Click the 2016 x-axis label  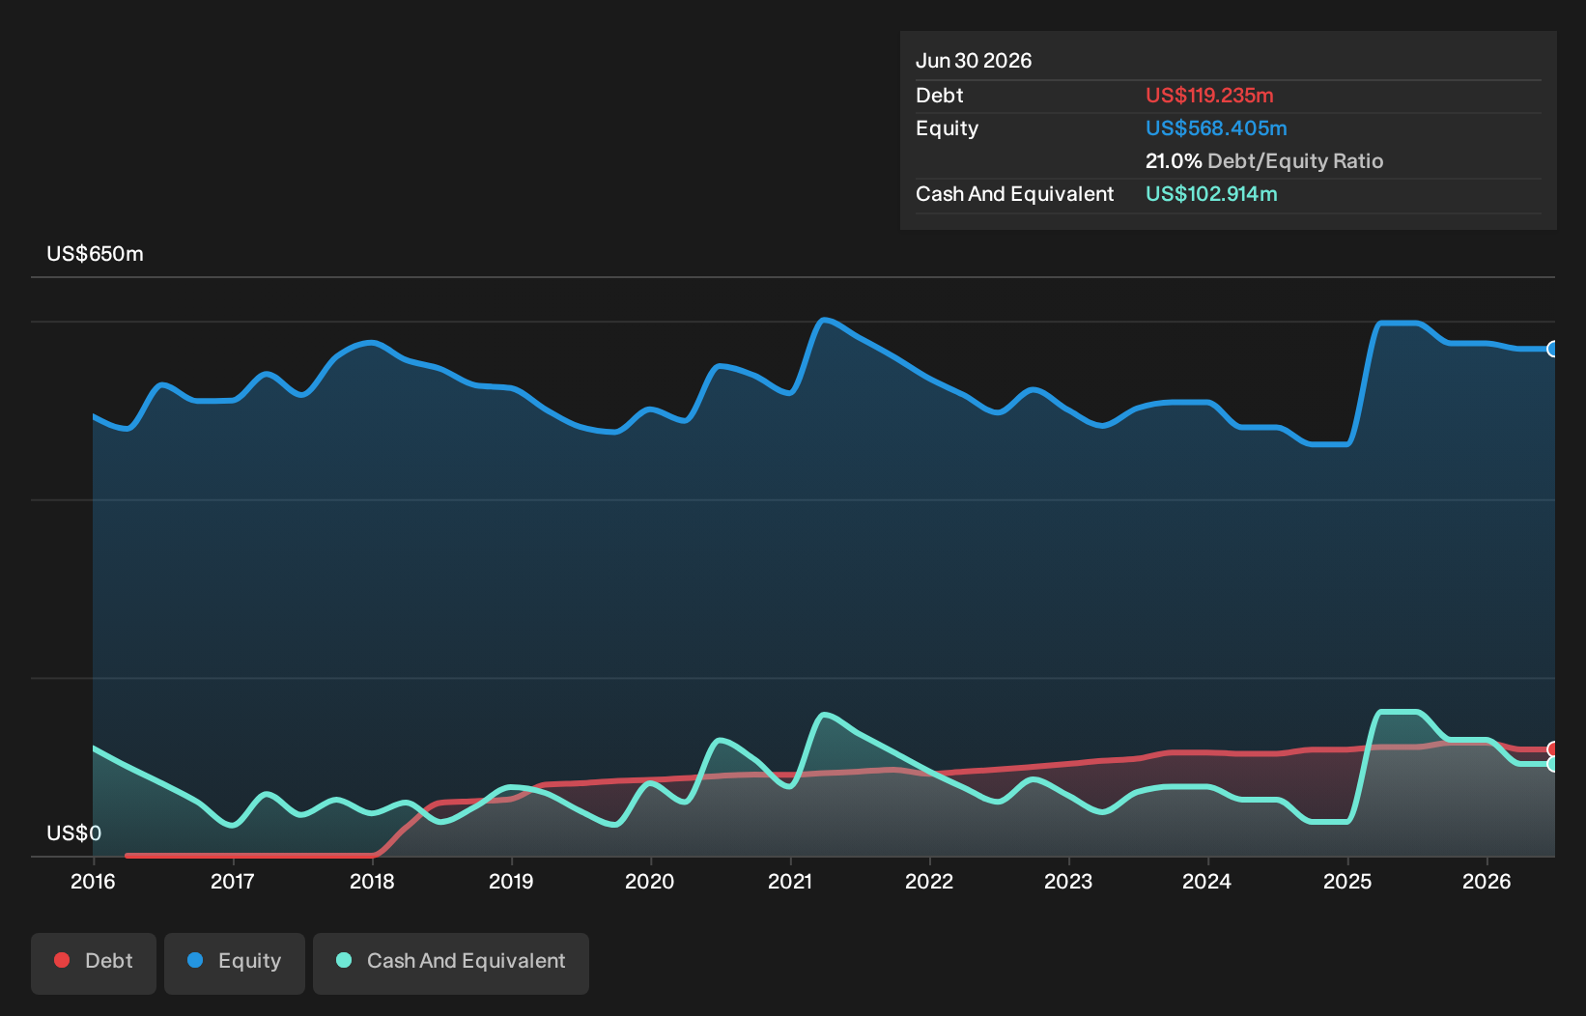point(93,881)
